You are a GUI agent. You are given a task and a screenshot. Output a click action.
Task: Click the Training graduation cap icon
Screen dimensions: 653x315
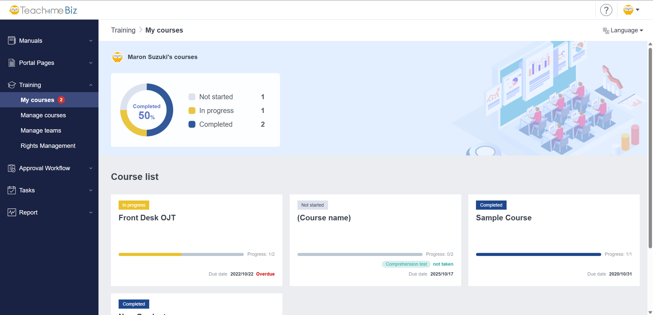point(12,85)
